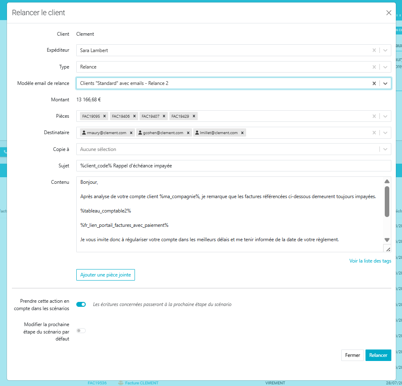This screenshot has width=402, height=386.
Task: Disable the scenario action toggle
Action: click(x=81, y=304)
